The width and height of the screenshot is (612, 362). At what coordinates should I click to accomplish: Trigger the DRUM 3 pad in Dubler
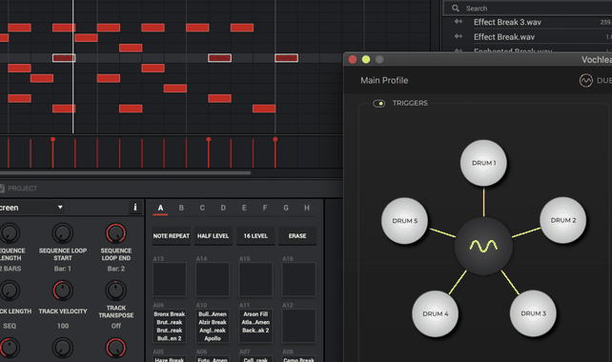coord(533,313)
